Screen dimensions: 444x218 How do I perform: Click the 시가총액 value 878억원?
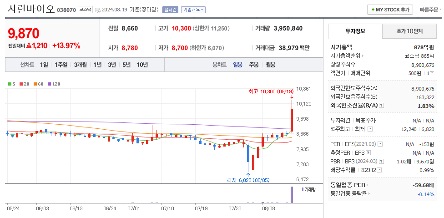pyautogui.click(x=424, y=47)
